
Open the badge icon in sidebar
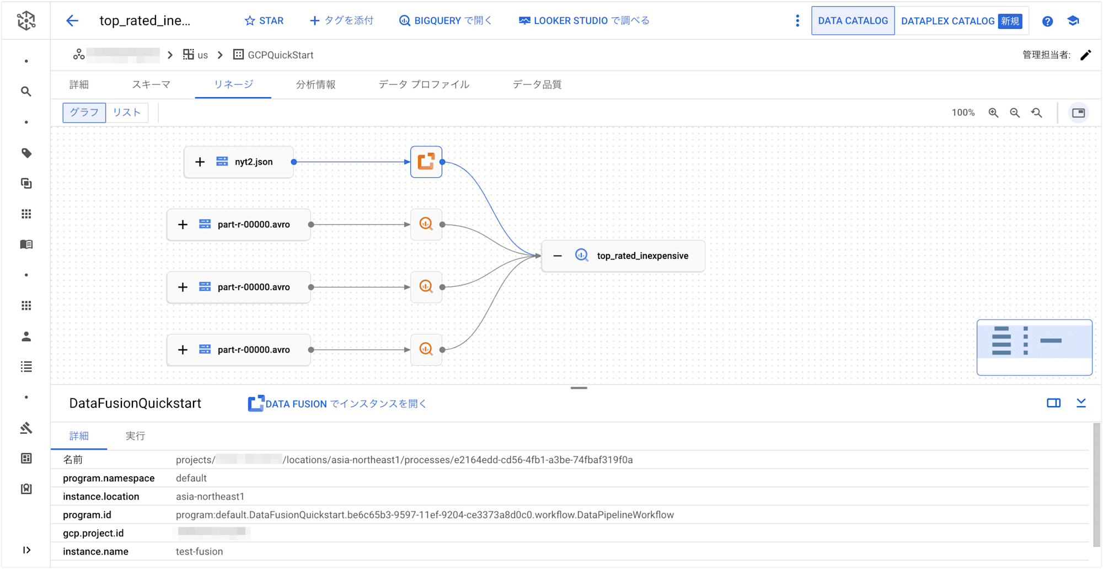coord(26,489)
